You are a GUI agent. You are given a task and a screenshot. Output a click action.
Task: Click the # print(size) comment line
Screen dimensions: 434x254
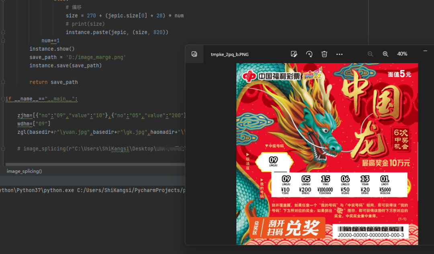tap(85, 24)
